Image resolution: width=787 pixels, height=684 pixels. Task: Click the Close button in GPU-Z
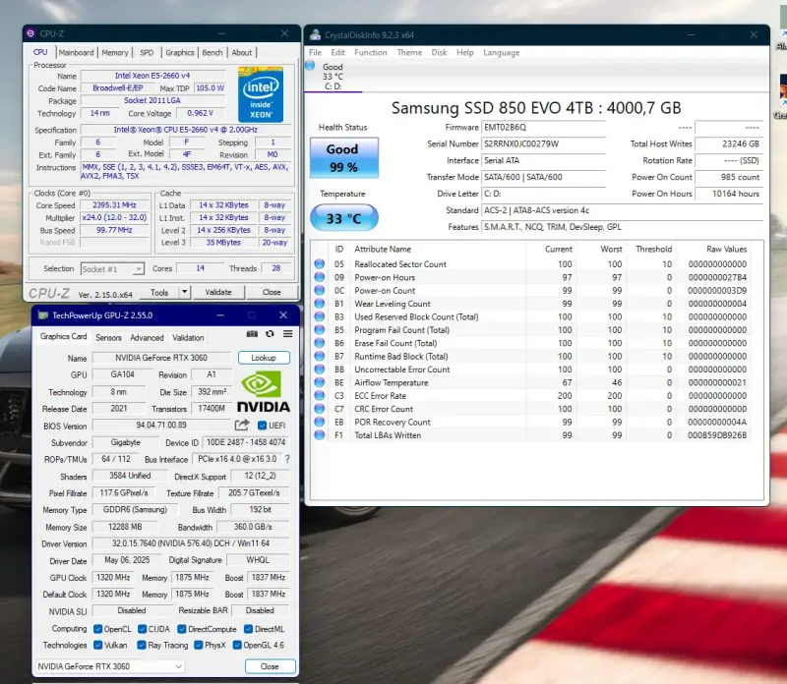270,666
